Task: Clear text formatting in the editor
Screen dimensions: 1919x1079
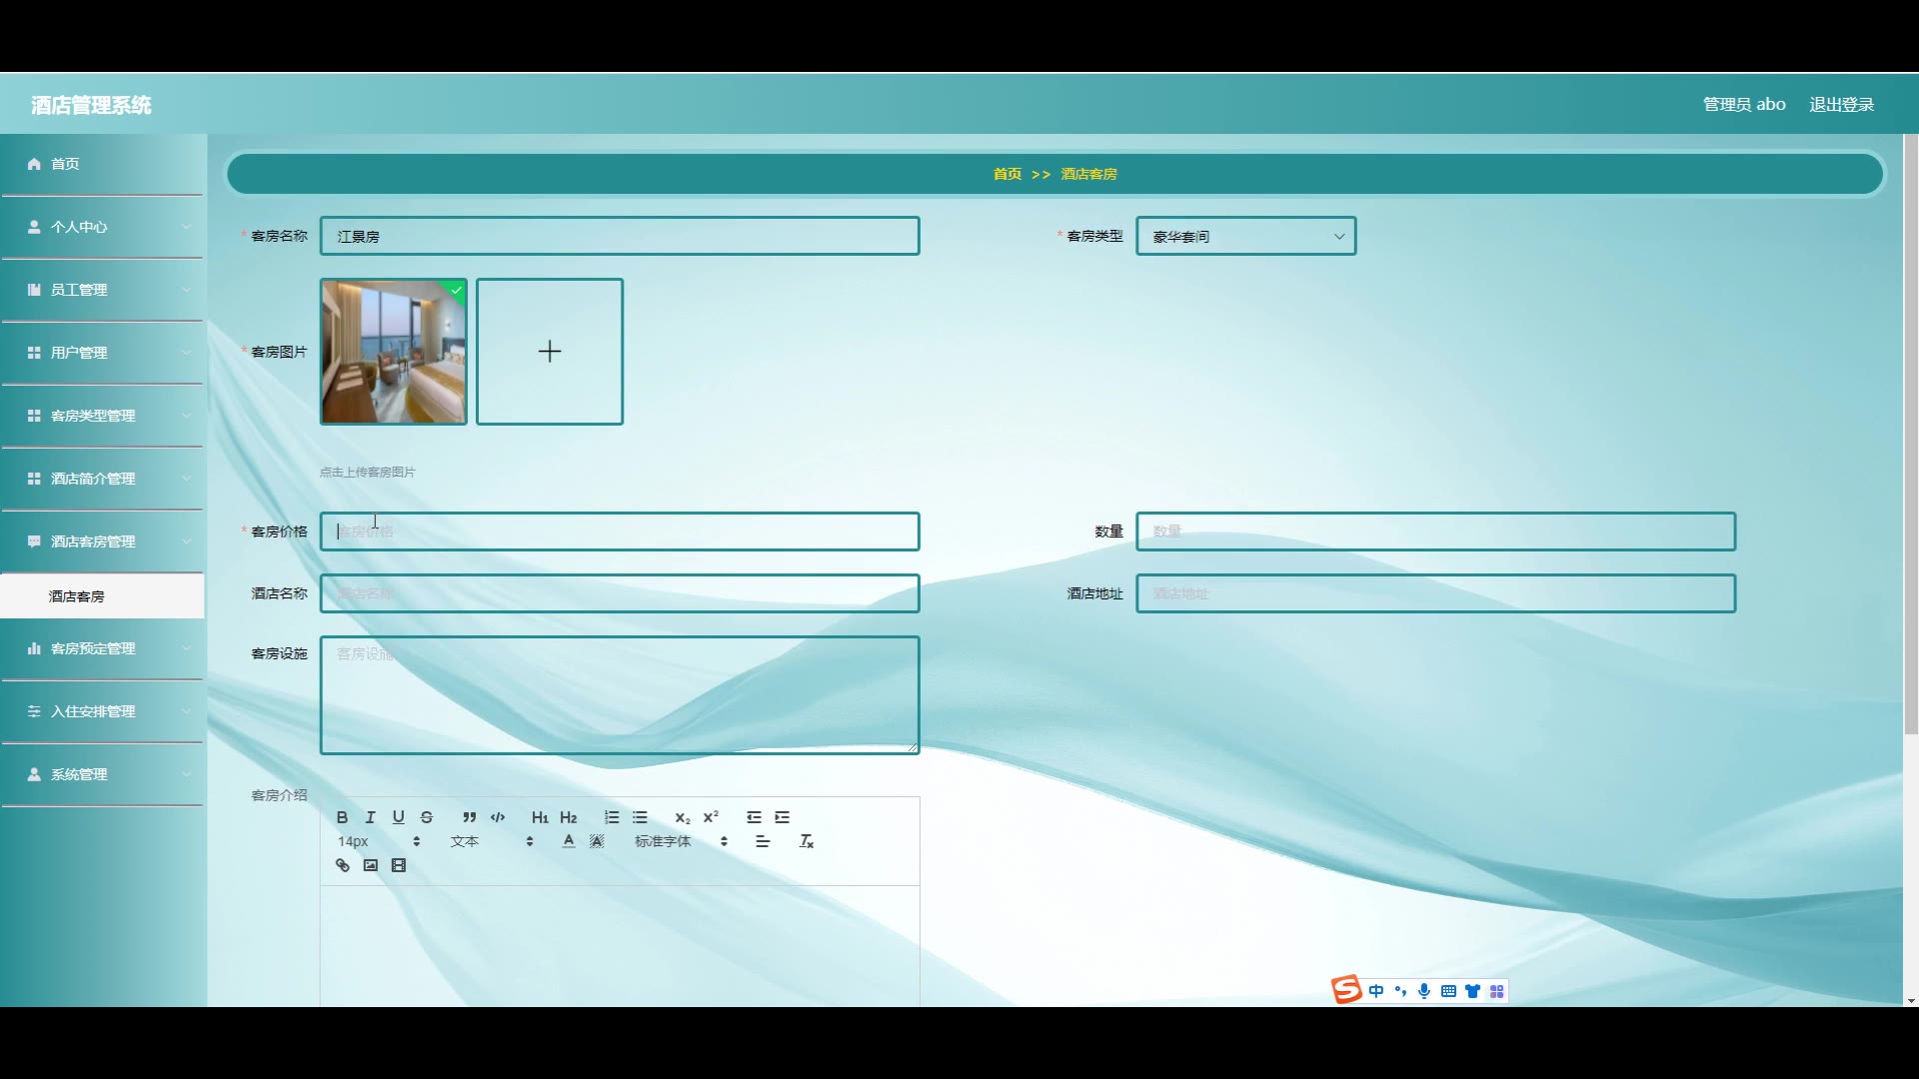Action: (807, 841)
